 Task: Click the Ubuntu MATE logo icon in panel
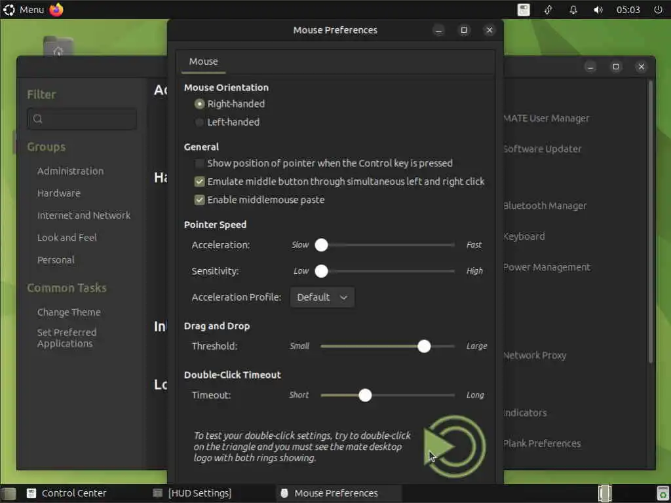coord(9,9)
